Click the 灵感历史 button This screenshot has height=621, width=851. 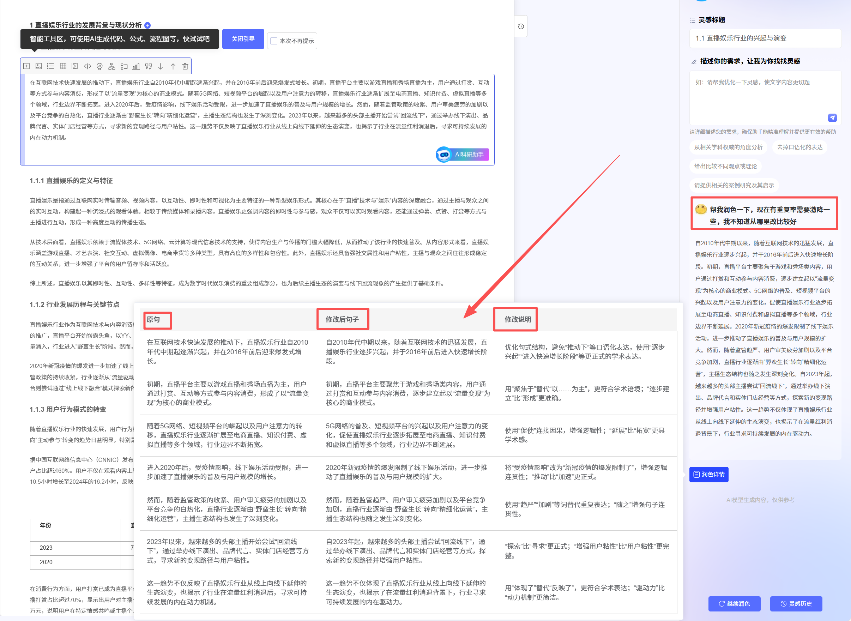click(x=796, y=604)
